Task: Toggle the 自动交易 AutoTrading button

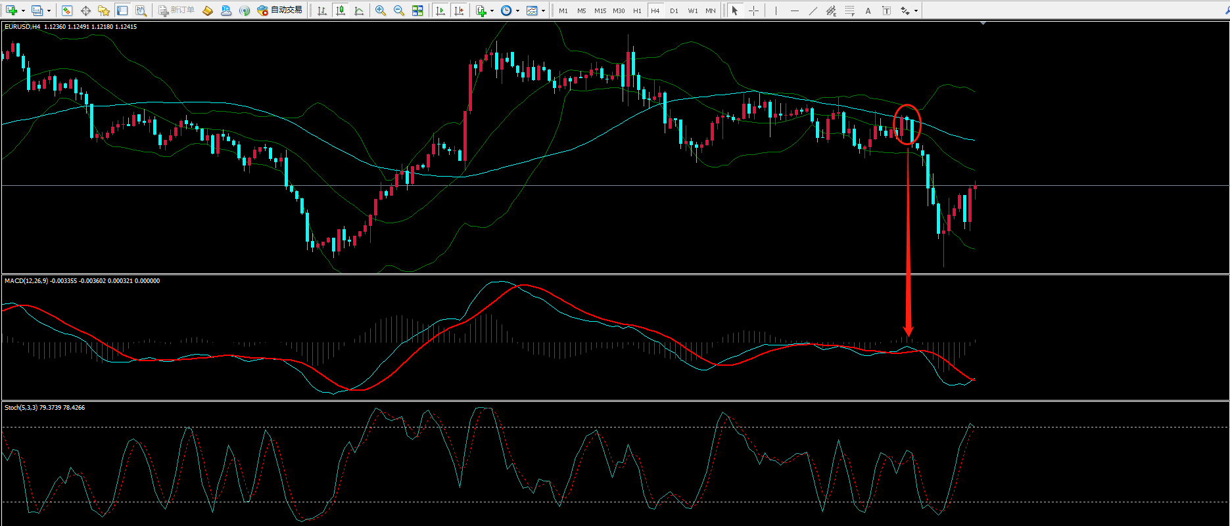Action: tap(280, 11)
